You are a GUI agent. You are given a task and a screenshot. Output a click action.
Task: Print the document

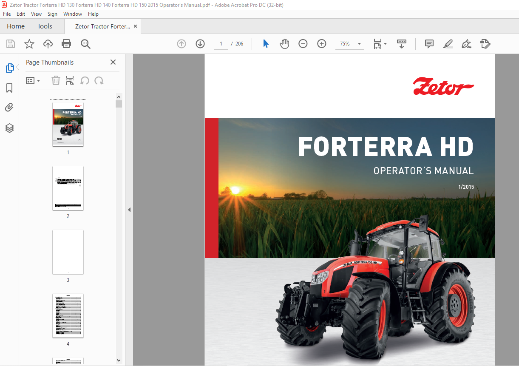66,44
